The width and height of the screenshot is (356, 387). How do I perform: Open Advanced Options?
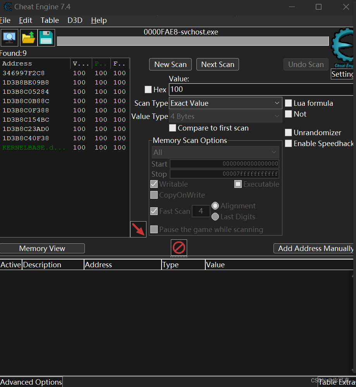[x=31, y=382]
